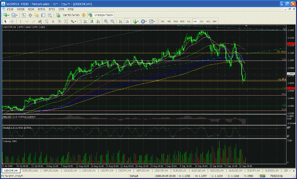297x179 pixels.
Task: Expand the Templates dropdown arrow
Action: 154,21
